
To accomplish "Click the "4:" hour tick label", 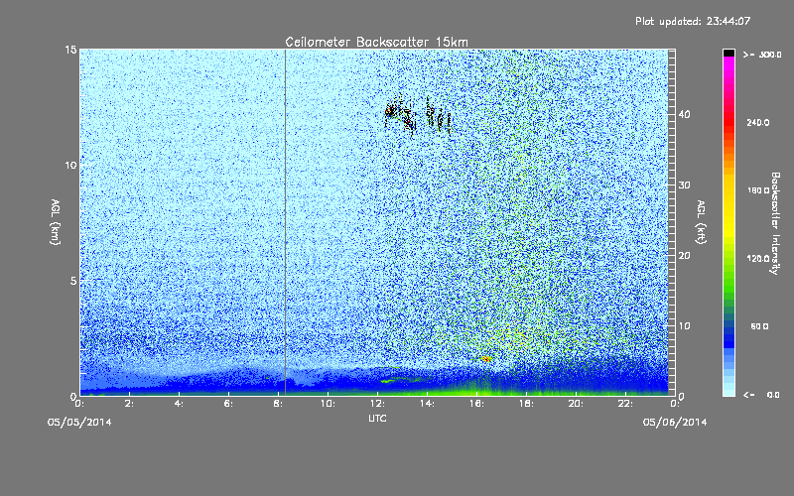I will point(180,404).
